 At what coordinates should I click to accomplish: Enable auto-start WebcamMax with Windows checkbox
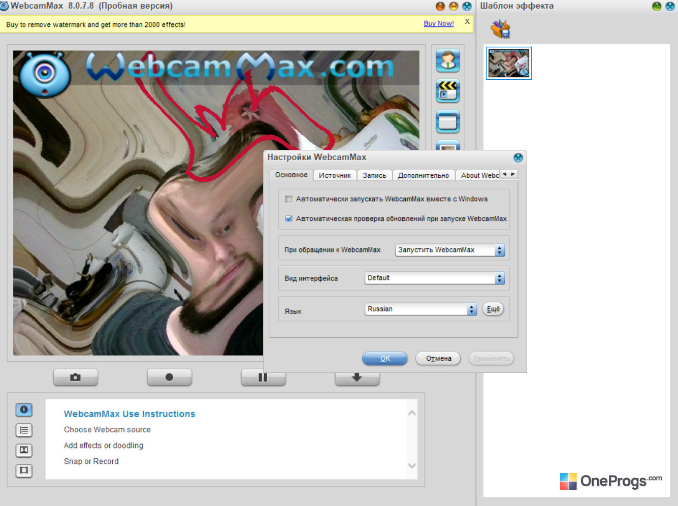point(289,199)
